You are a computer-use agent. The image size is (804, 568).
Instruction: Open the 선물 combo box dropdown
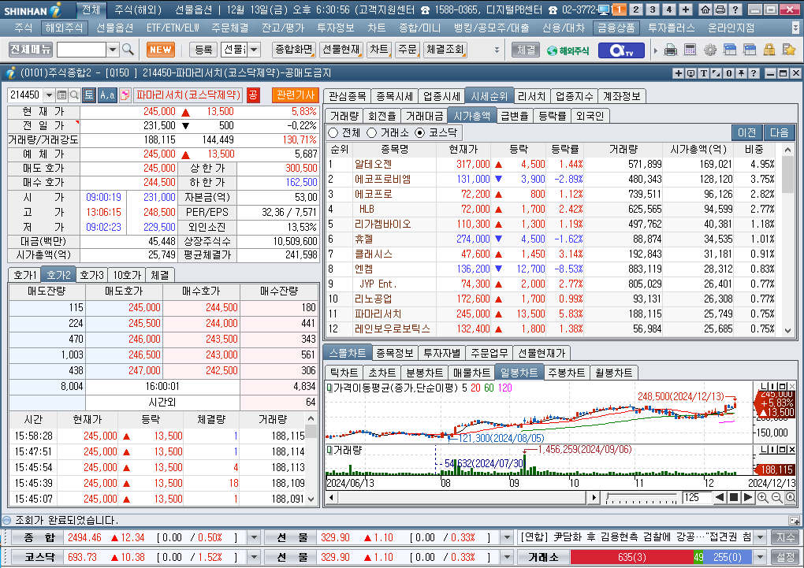pyautogui.click(x=255, y=50)
